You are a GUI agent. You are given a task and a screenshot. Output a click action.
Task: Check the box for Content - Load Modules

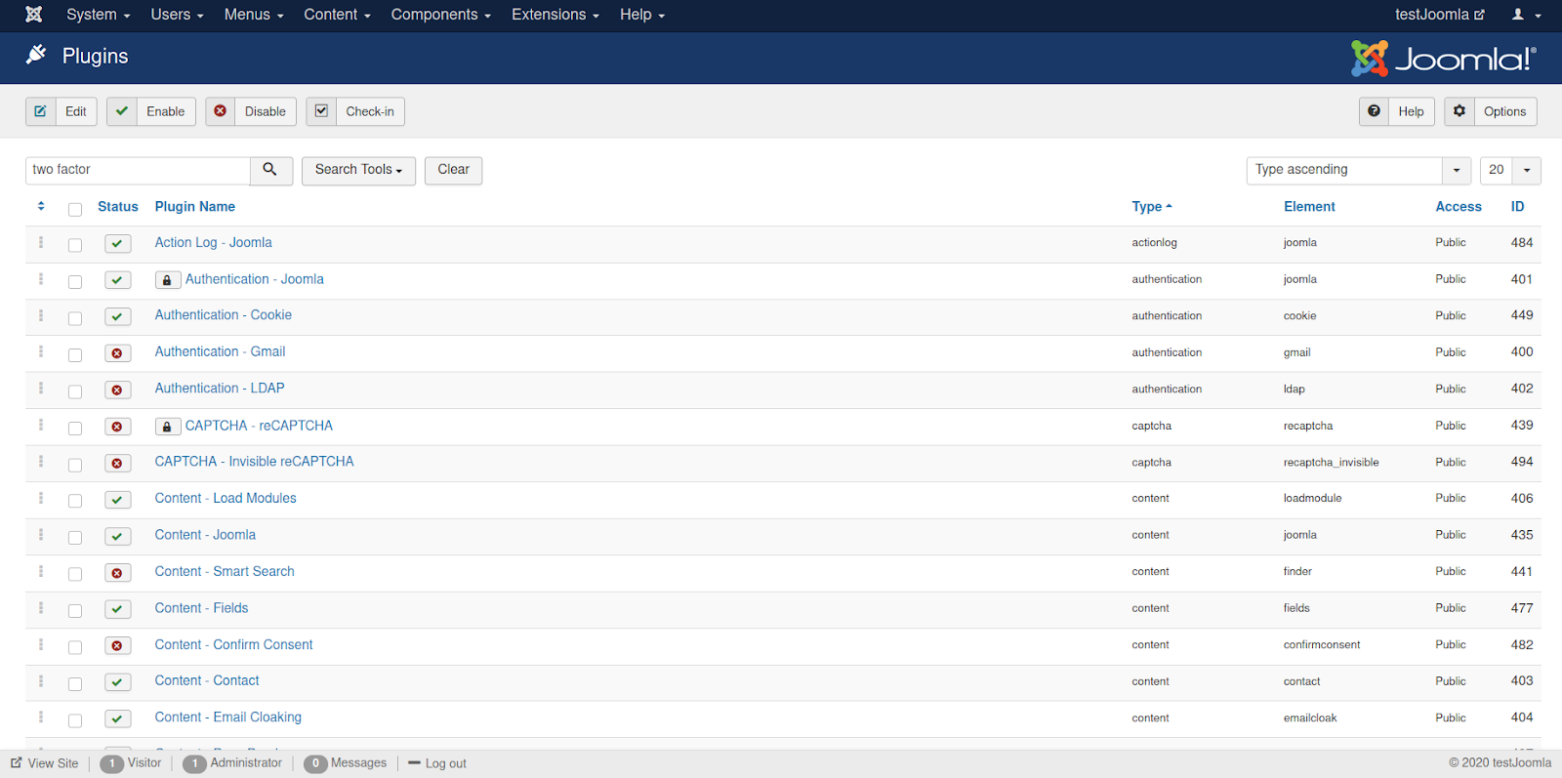pos(75,501)
